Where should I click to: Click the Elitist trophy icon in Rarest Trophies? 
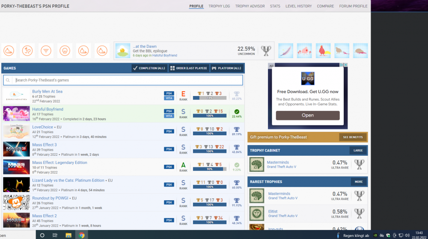257,213
